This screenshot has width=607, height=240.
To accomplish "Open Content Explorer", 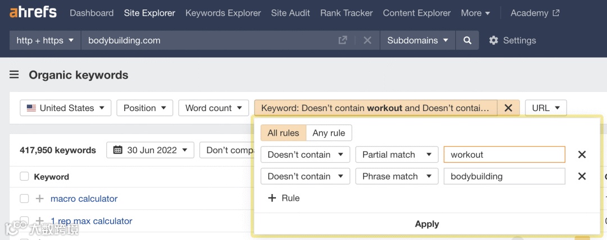I will 416,13.
